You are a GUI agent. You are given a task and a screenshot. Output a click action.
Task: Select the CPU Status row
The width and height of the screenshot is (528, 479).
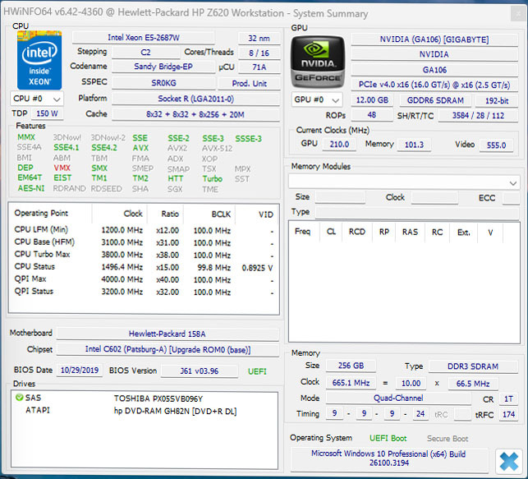[144, 267]
